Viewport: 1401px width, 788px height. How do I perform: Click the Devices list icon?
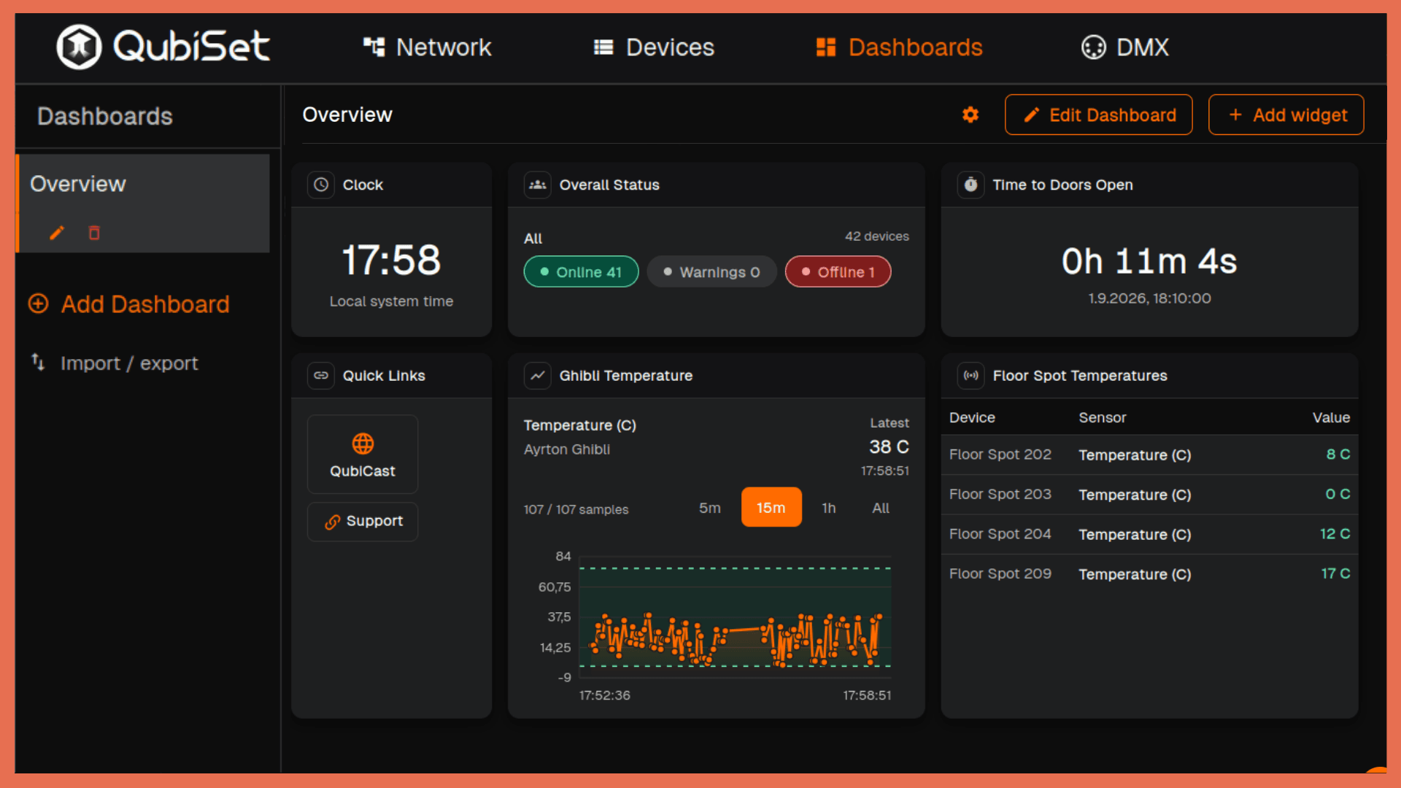603,47
